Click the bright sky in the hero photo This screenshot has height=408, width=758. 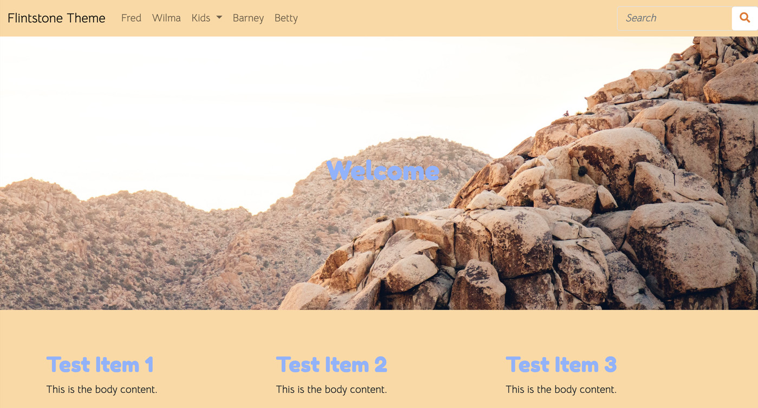(271, 97)
